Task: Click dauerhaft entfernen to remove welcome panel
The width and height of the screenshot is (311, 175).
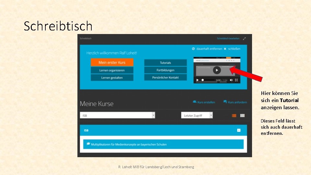Action: pos(207,49)
